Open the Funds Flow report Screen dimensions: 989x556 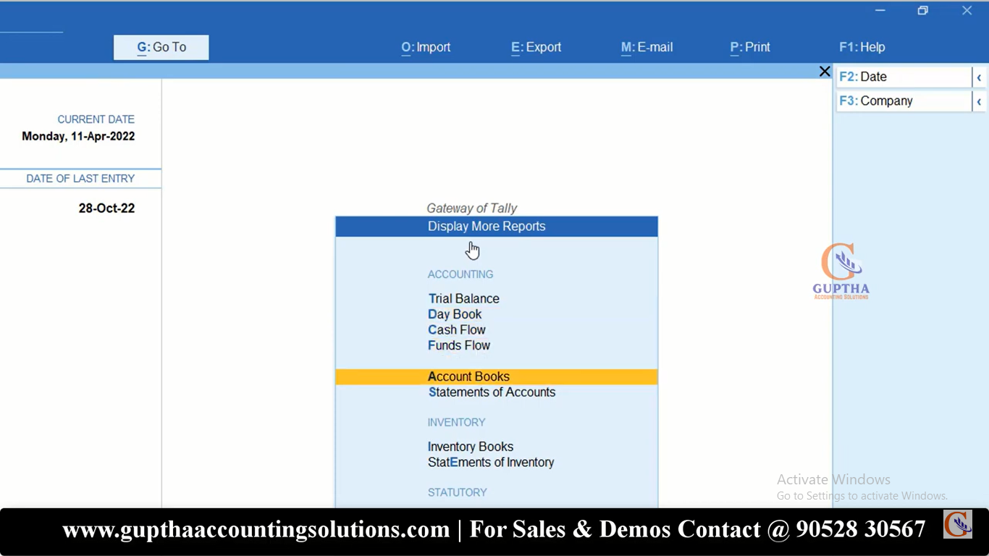point(459,345)
